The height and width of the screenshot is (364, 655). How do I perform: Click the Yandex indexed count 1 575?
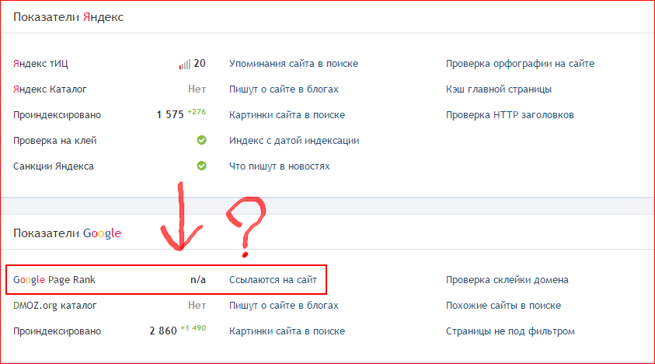(x=169, y=115)
